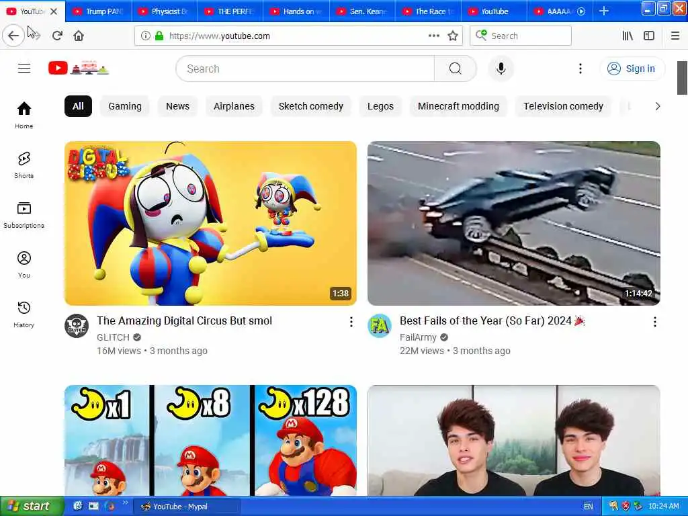
Task: Open title Best Fails of the Year 2024
Action: [492, 320]
